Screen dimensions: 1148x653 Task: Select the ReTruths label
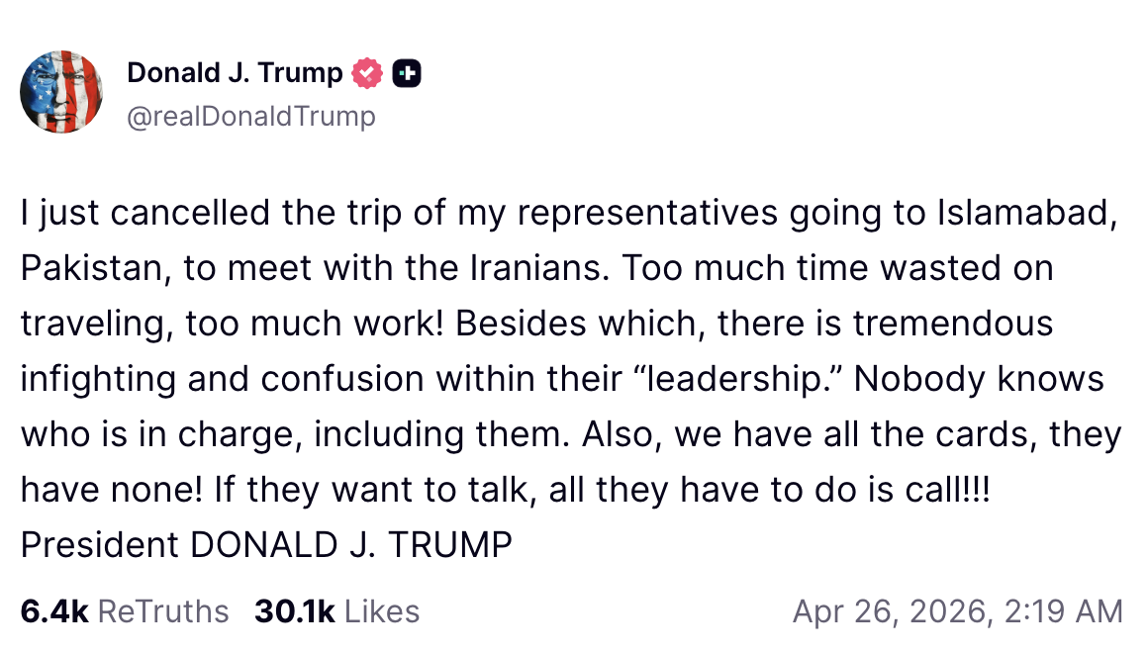pos(163,611)
